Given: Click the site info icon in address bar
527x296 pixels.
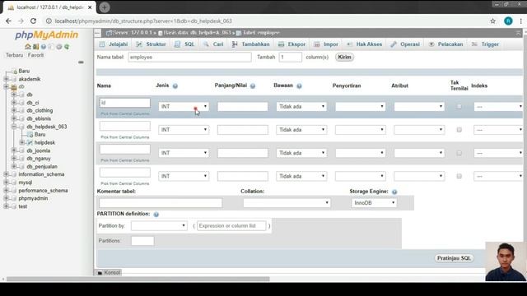Looking at the screenshot, I should pyautogui.click(x=49, y=21).
